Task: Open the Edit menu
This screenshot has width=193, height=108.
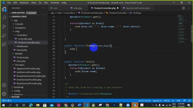Action: (x=15, y=3)
